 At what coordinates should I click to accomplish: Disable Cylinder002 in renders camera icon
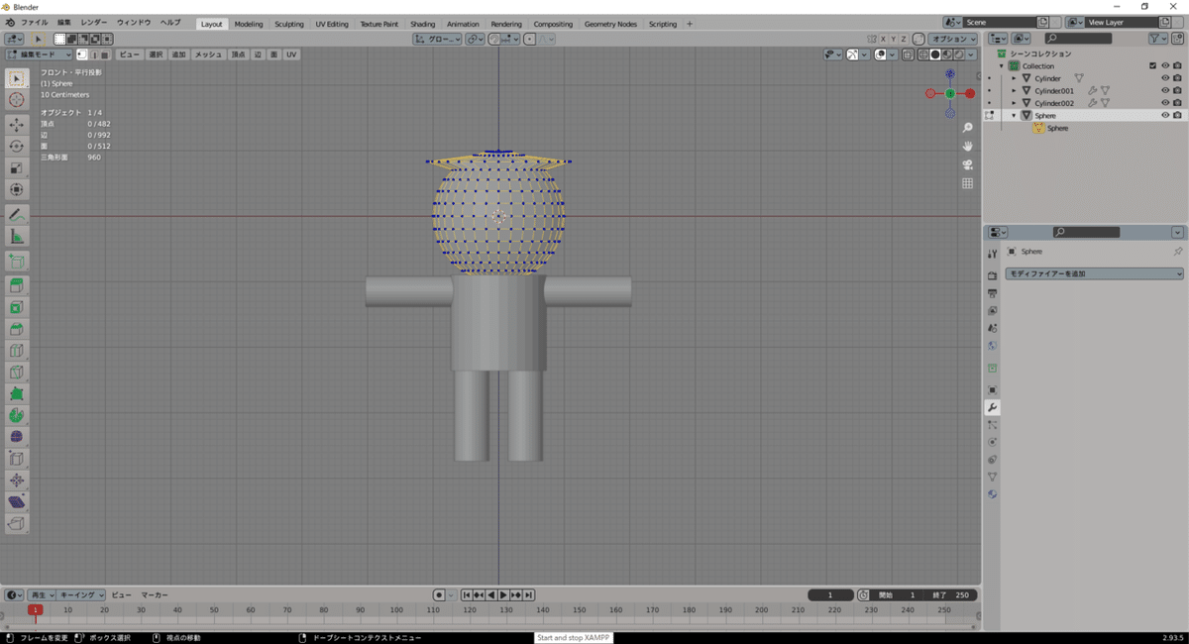(1177, 103)
